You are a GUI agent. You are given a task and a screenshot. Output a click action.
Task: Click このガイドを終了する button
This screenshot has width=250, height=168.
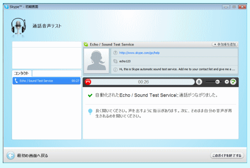coord(227,155)
